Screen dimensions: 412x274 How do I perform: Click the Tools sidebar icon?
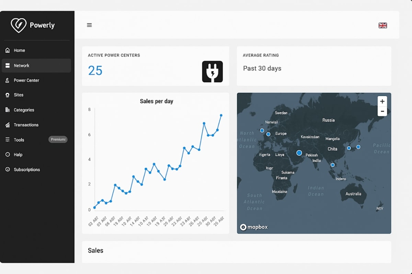tap(8, 140)
